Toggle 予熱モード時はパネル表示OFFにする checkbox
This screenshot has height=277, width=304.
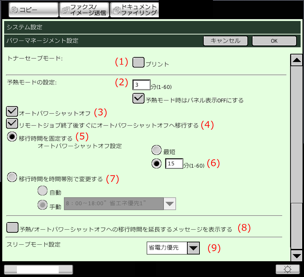[x=138, y=98]
